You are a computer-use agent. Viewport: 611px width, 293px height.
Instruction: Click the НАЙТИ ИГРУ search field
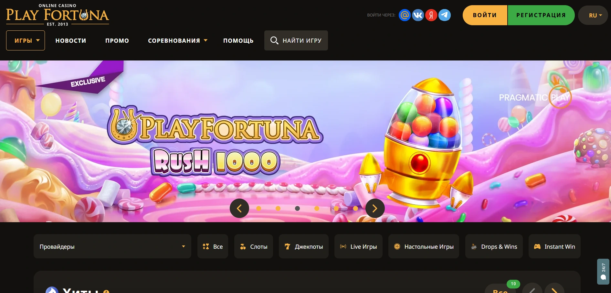296,40
